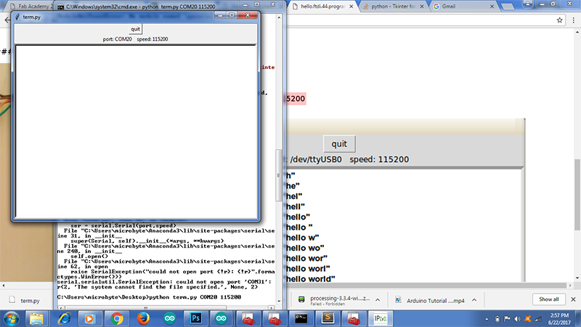Click the cmd window scroll down arrow

click(279, 301)
